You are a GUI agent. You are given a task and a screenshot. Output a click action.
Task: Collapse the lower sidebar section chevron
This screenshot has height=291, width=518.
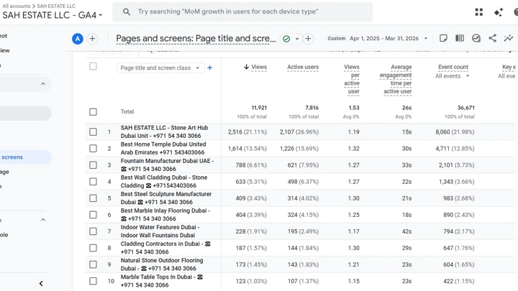coord(43,220)
